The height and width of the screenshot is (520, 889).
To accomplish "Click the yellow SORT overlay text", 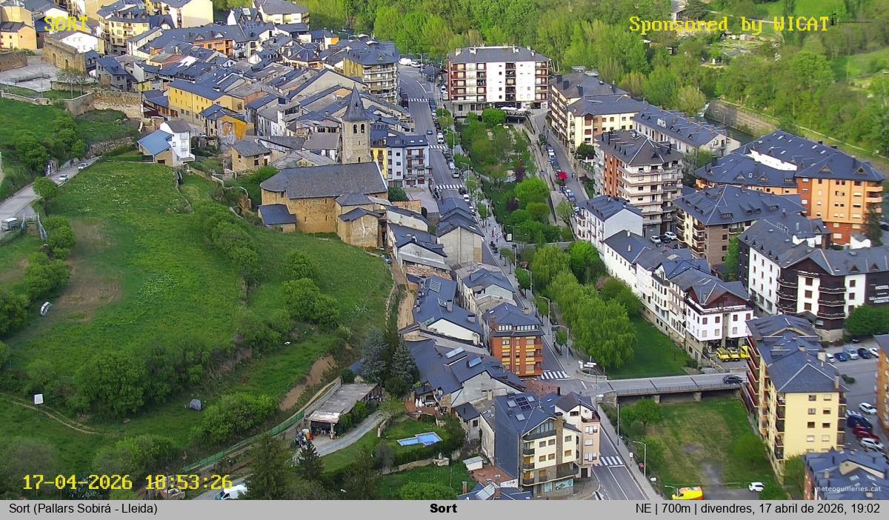I will pos(66,24).
